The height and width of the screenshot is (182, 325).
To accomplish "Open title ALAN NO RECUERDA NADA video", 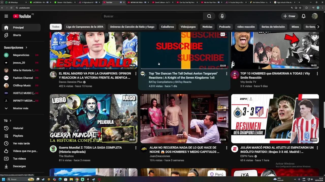I will click(x=184, y=150).
